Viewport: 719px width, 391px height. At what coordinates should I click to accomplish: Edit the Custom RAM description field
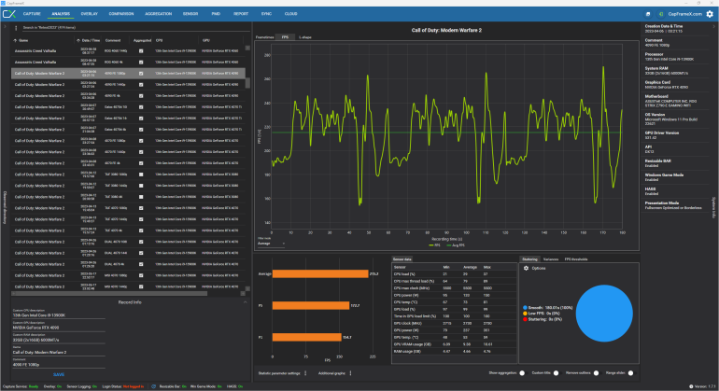(x=59, y=340)
